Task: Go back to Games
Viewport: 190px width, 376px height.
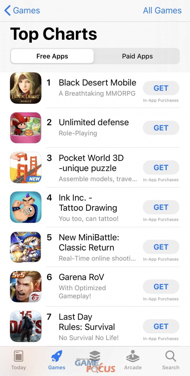Action: (22, 11)
